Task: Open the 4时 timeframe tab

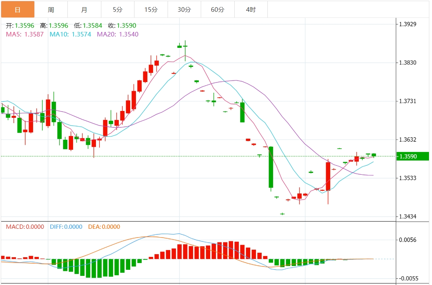Action: pos(251,9)
